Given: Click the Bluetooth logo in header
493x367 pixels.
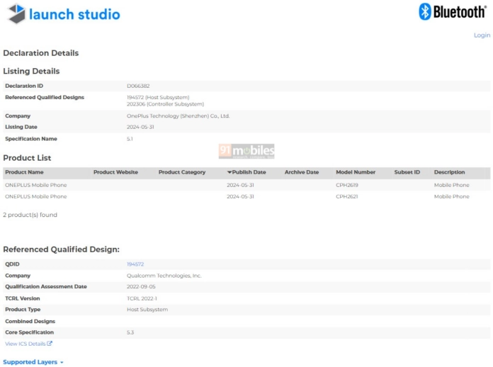Looking at the screenshot, I should [453, 11].
